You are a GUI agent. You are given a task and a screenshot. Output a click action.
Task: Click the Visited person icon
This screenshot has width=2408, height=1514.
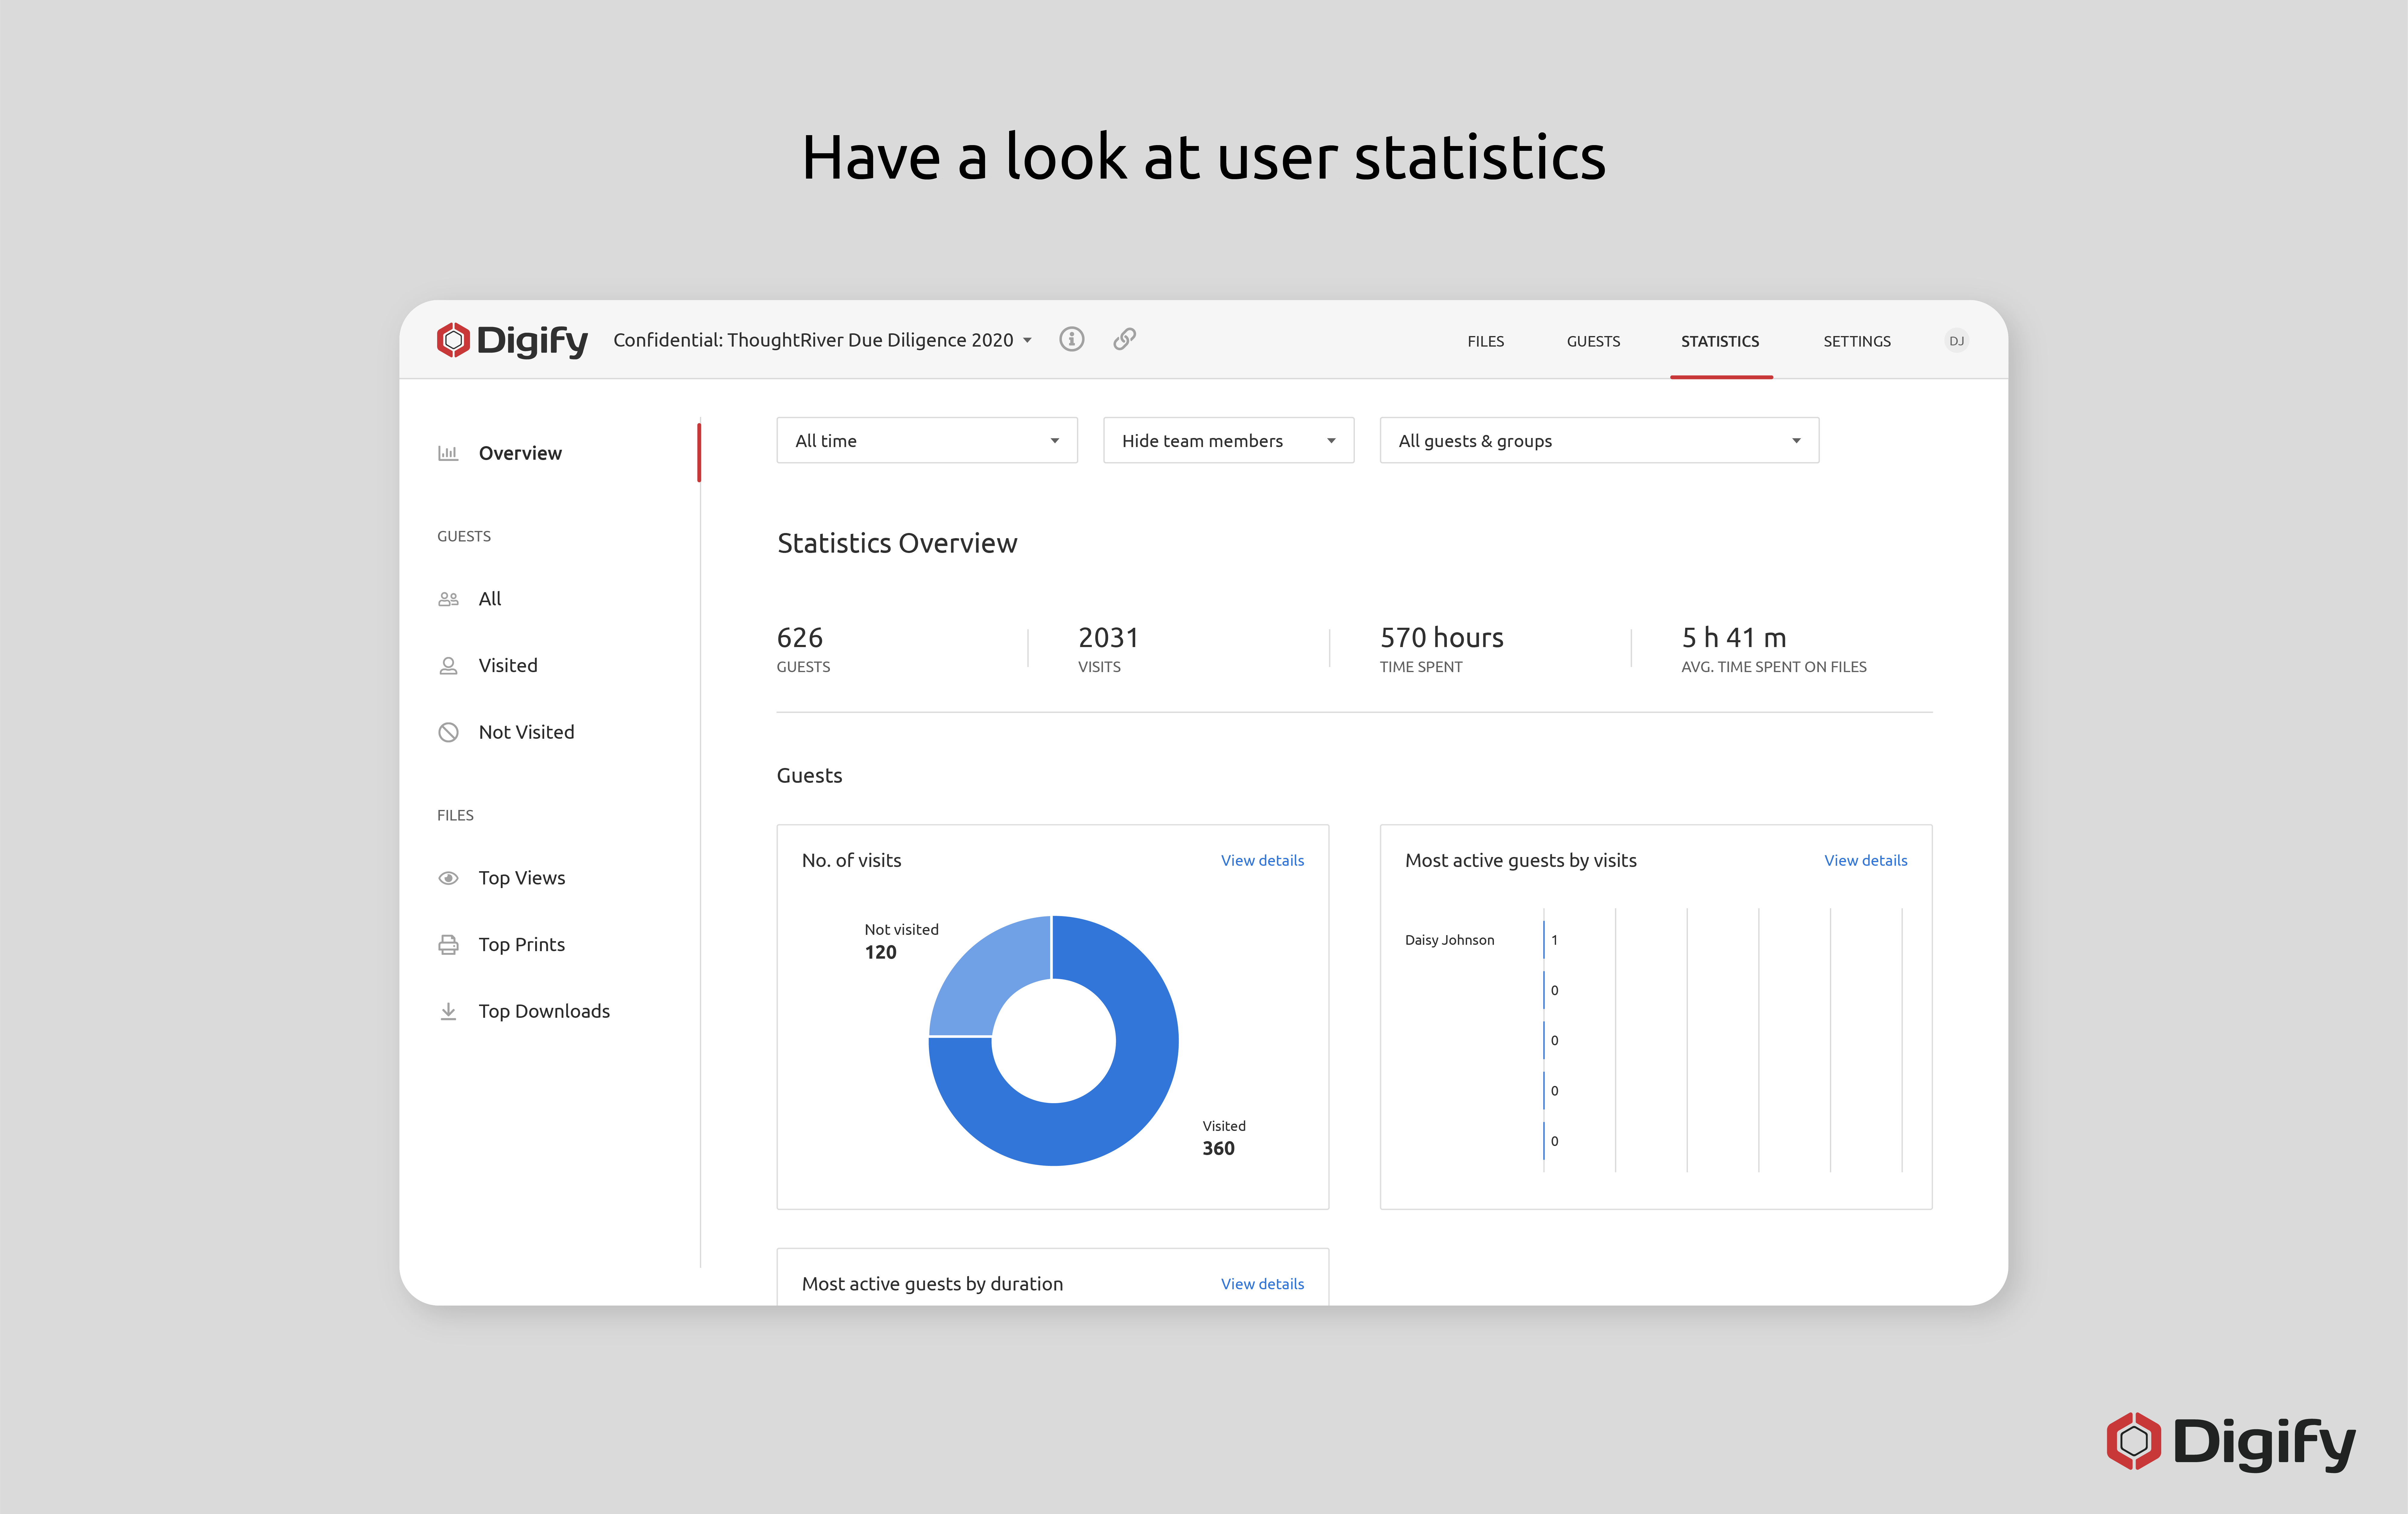[x=448, y=666]
